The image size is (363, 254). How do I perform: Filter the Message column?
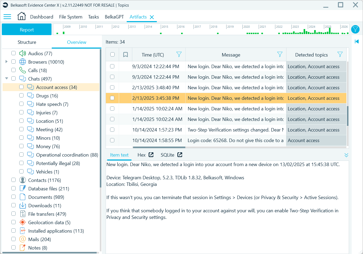coord(280,54)
